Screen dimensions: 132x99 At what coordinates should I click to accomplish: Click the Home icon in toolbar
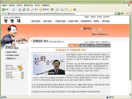[28, 9]
